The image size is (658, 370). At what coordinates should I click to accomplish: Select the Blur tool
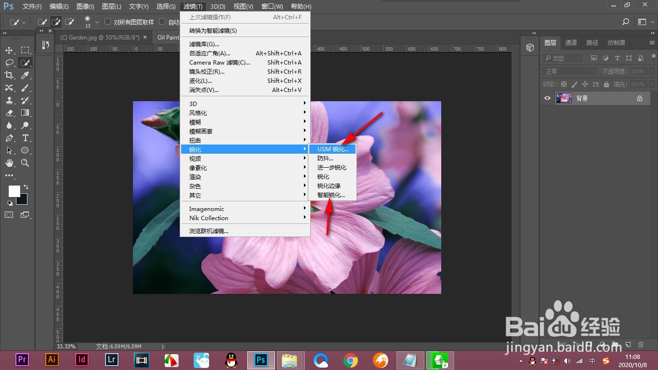9,125
